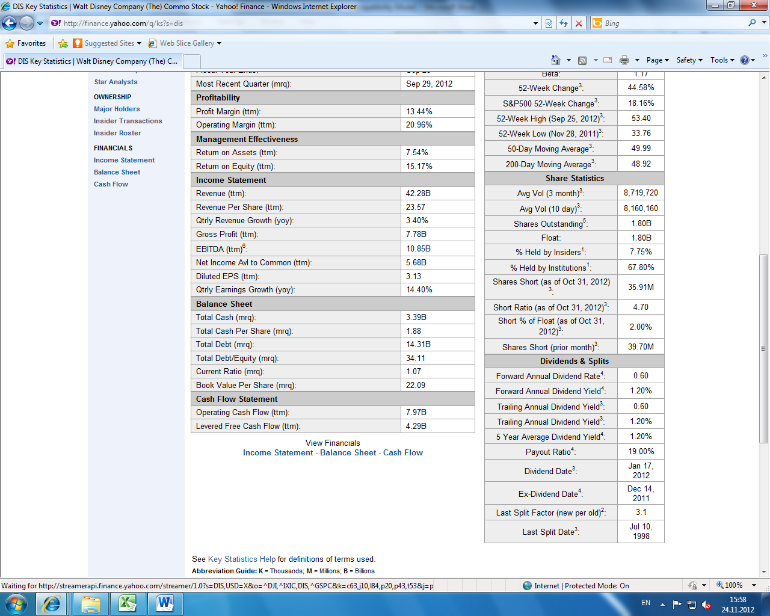
Task: Click the Refresh icon in address bar
Action: click(x=564, y=23)
